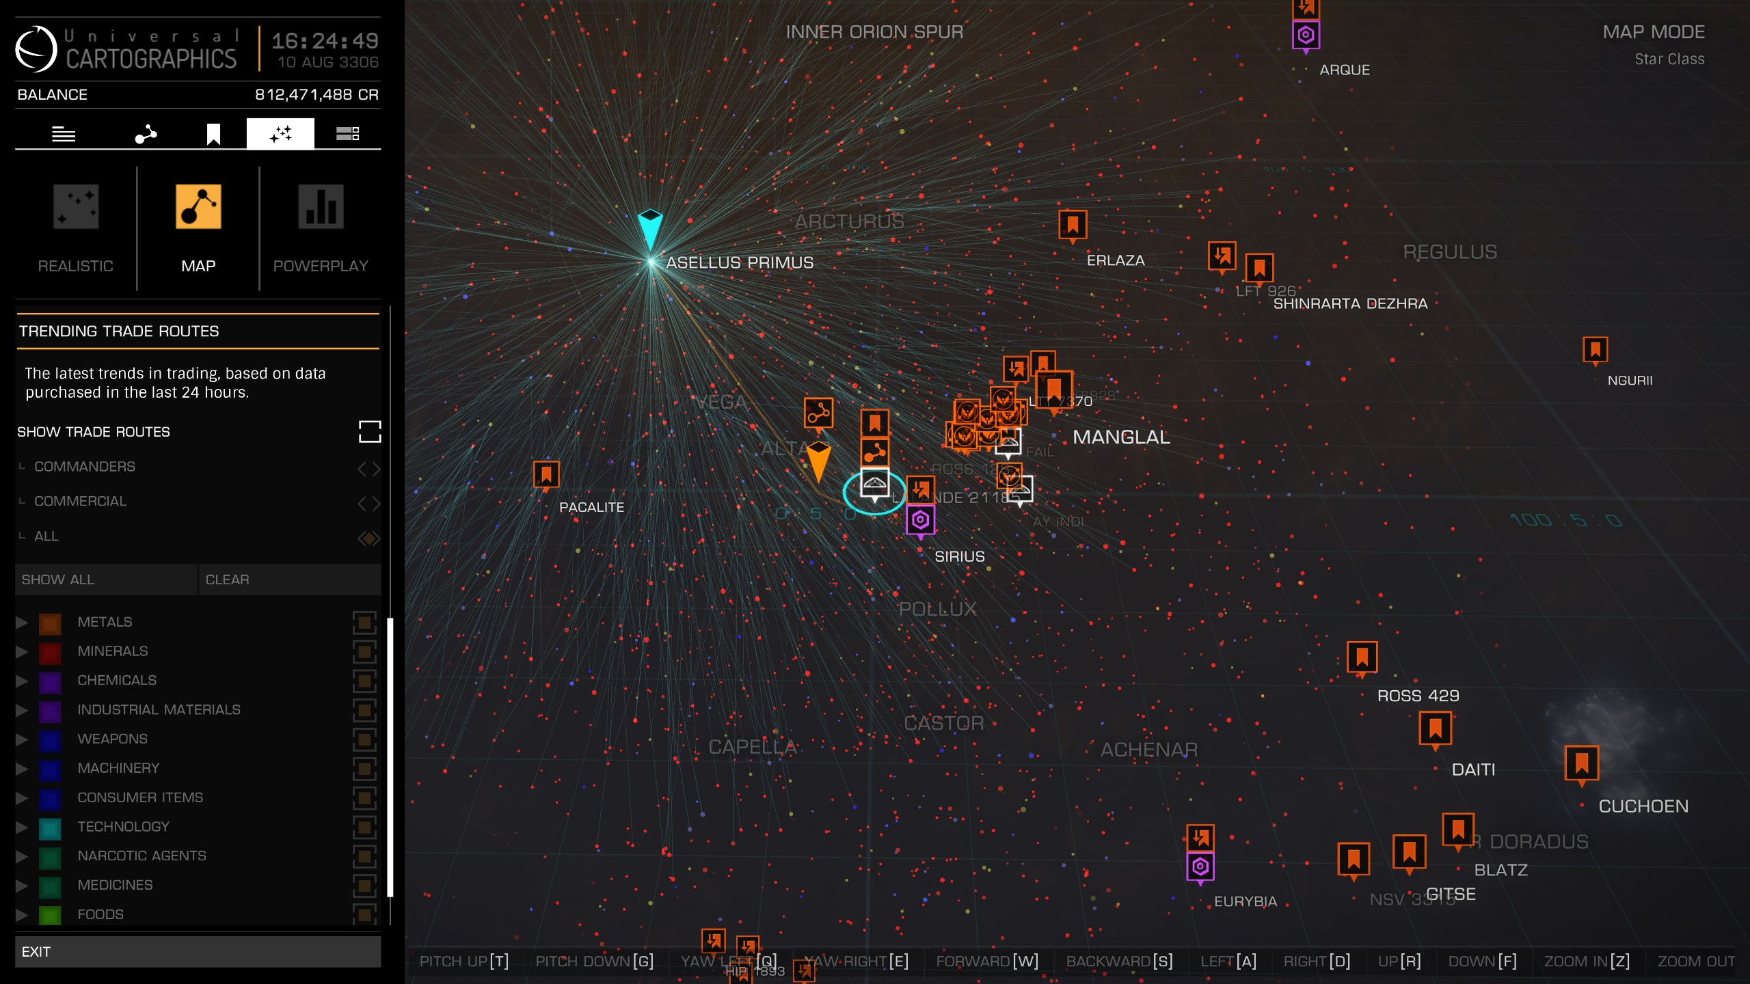Toggle the Machinery checkbox
This screenshot has height=984, width=1750.
point(364,769)
